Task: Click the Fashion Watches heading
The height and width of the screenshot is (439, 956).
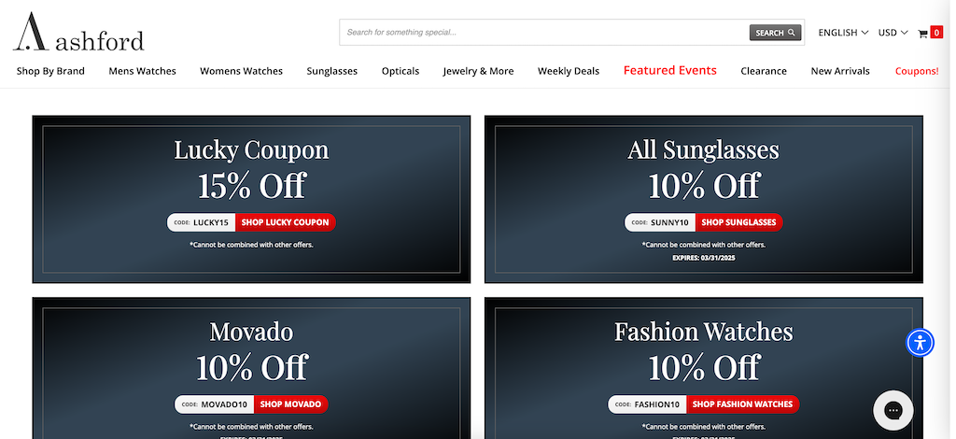Action: tap(704, 332)
